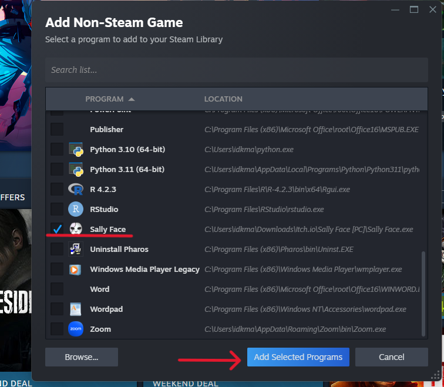Click the Python 3.10 program icon
Screen dimensions: 444x387
click(76, 150)
